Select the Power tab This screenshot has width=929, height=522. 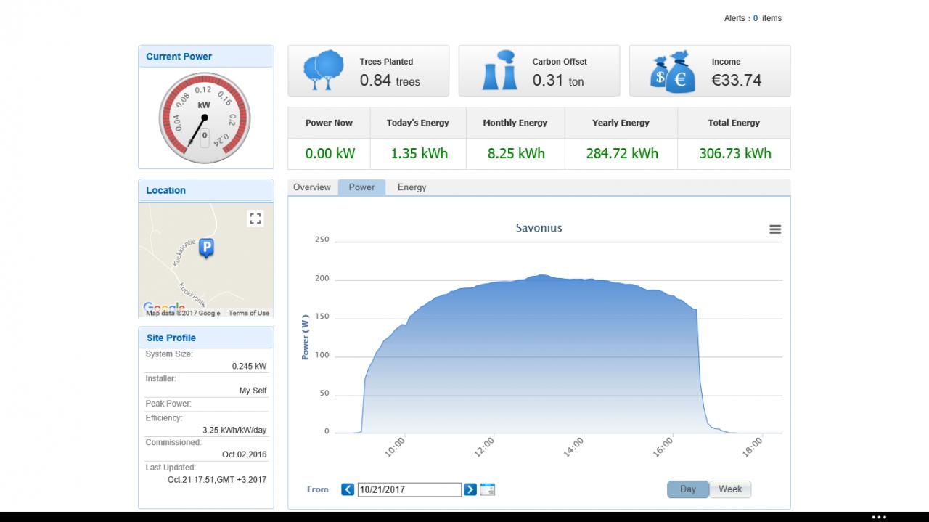coord(361,187)
